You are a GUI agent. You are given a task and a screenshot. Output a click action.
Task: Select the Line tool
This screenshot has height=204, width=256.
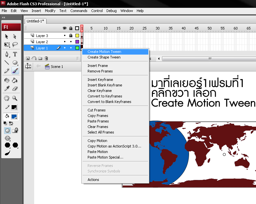click(x=7, y=62)
